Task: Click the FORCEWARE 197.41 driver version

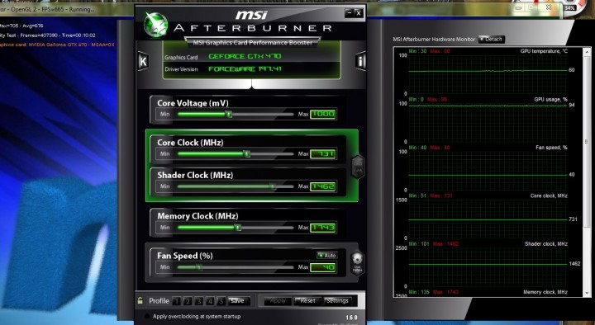Action: click(245, 69)
